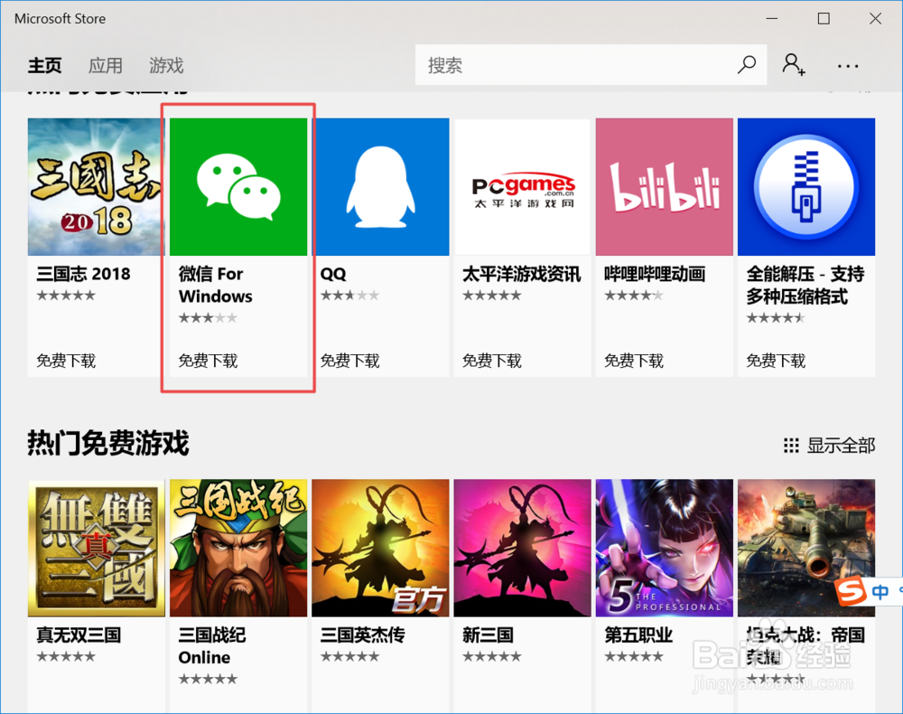Click the grid icon beside 显示全部
The image size is (903, 714).
pos(791,446)
